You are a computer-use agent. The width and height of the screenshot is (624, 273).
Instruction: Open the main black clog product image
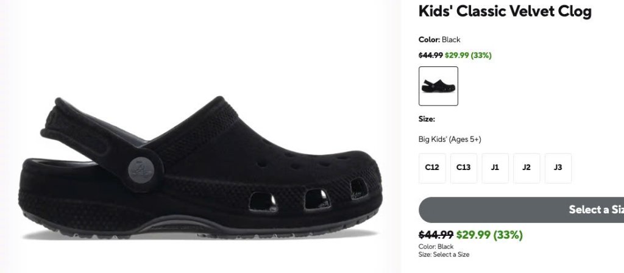pos(201,167)
